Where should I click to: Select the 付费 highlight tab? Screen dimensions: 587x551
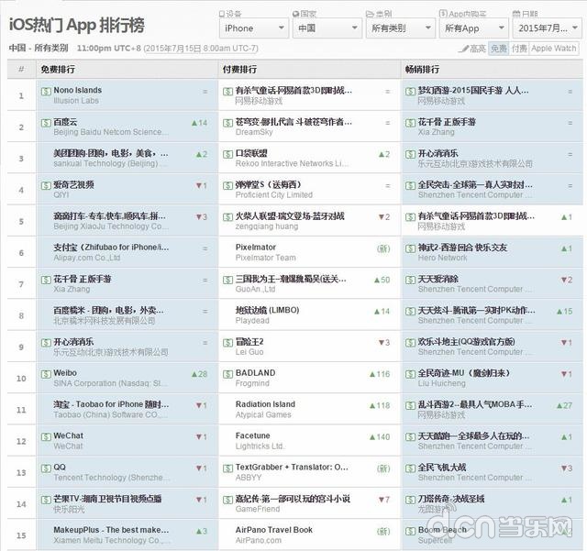(519, 49)
